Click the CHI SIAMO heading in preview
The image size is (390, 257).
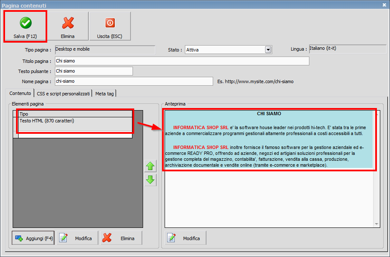pos(269,114)
